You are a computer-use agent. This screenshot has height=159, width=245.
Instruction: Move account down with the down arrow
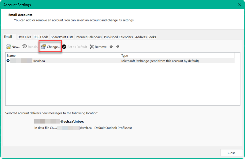click(118, 46)
